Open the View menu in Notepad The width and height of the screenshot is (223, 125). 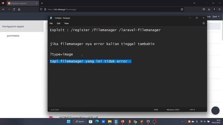67,23
